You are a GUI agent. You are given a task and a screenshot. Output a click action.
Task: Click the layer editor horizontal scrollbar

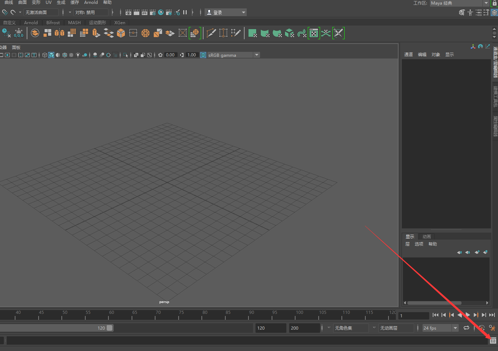click(434, 303)
